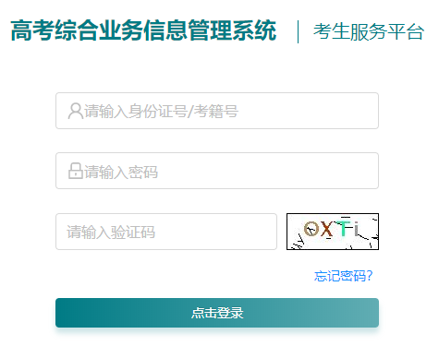Click the brown letter X in captcha
The image size is (439, 358).
(x=326, y=230)
